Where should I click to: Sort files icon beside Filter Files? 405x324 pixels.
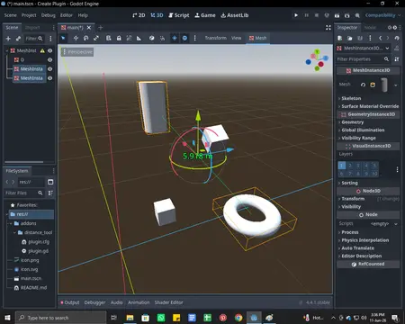tap(50, 193)
